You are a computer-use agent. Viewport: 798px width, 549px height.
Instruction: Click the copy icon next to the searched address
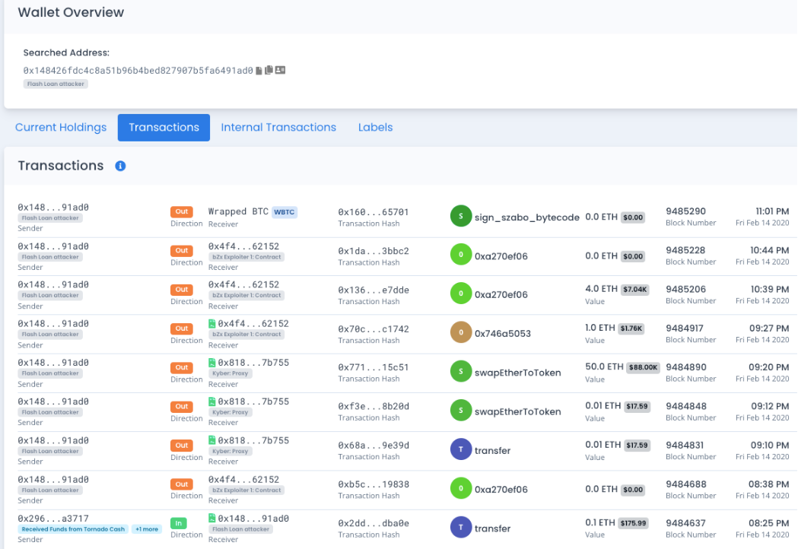pos(269,71)
